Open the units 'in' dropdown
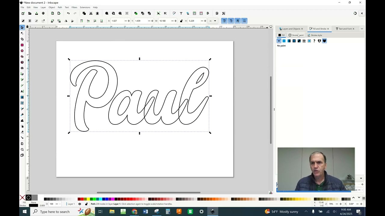385x216 pixels. 213,21
